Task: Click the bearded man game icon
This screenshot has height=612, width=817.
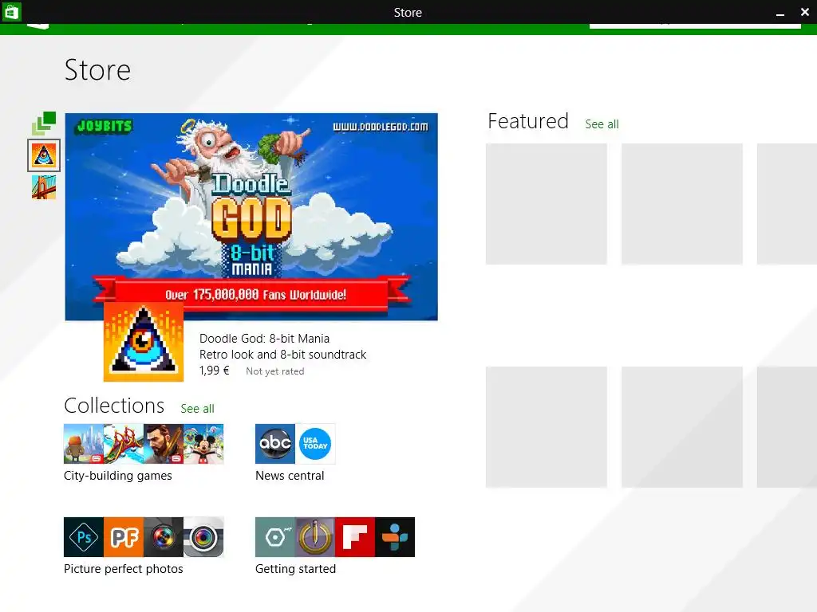Action: [x=164, y=444]
